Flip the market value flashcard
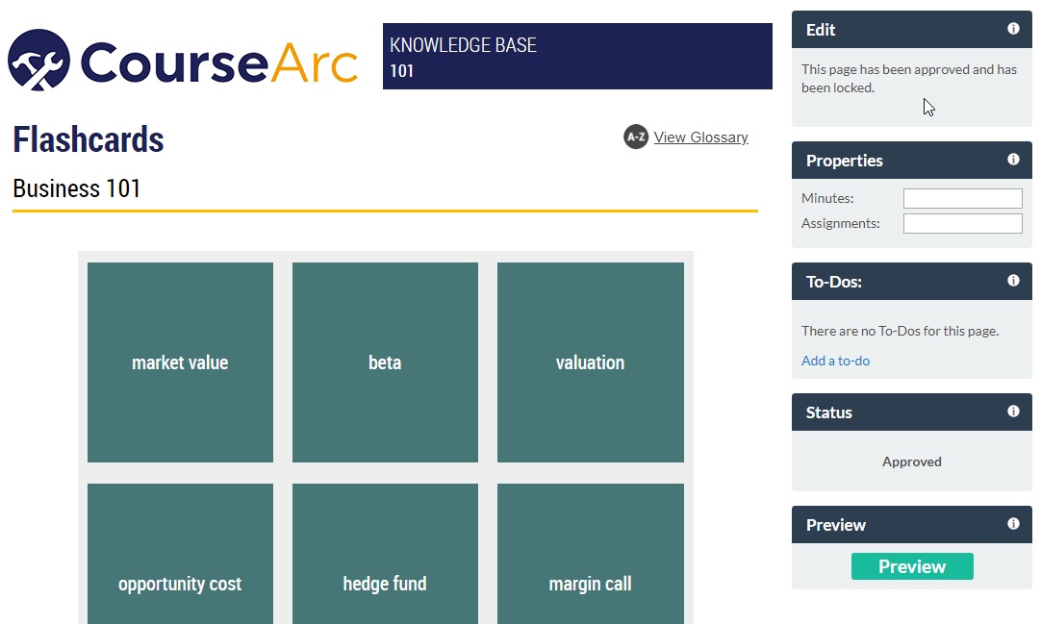The width and height of the screenshot is (1041, 624). [x=180, y=362]
